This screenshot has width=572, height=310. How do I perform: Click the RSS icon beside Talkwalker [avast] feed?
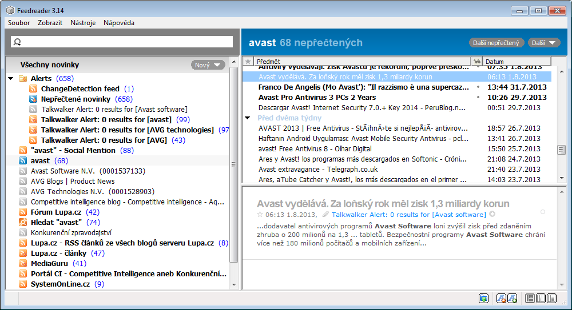(x=33, y=119)
